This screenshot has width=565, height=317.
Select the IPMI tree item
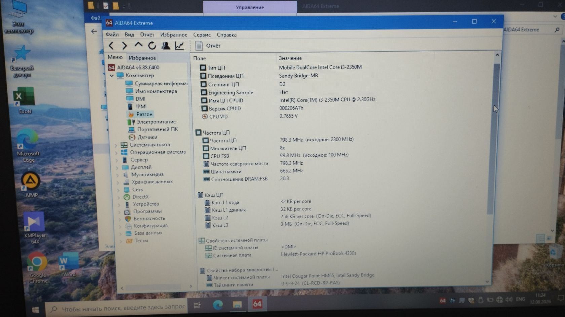137,106
